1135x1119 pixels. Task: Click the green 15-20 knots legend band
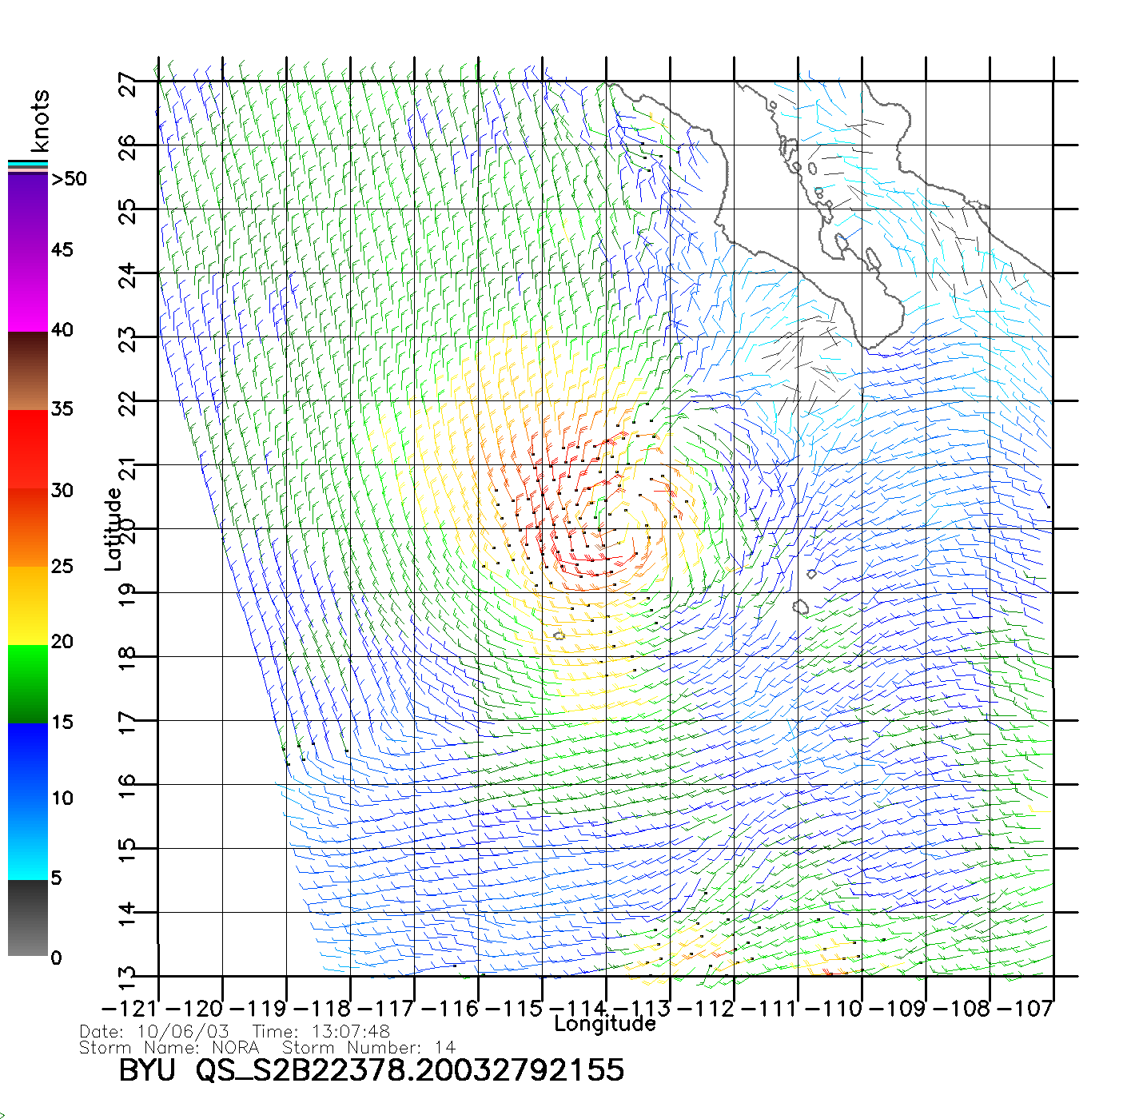pyautogui.click(x=28, y=683)
